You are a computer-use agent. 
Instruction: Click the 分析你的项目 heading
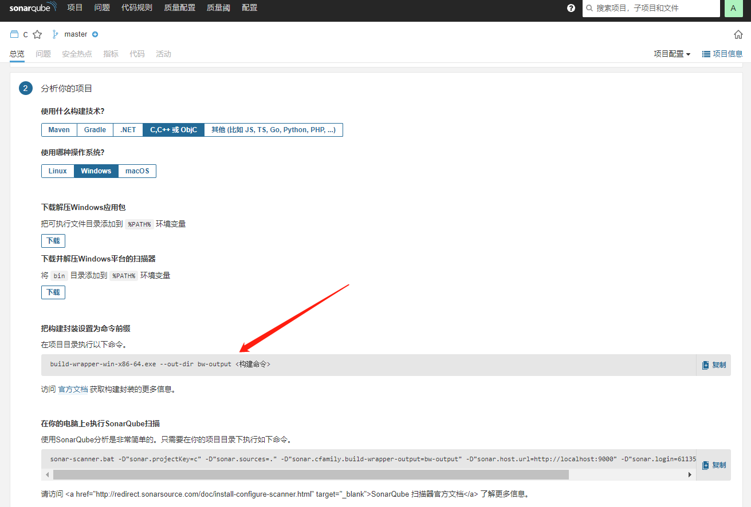click(66, 88)
